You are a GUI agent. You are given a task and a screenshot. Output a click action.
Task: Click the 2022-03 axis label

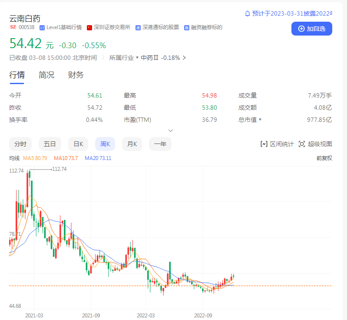point(145,316)
